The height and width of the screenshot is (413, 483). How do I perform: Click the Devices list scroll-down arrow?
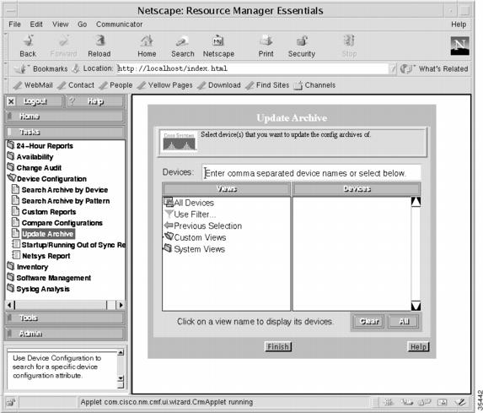coord(416,306)
